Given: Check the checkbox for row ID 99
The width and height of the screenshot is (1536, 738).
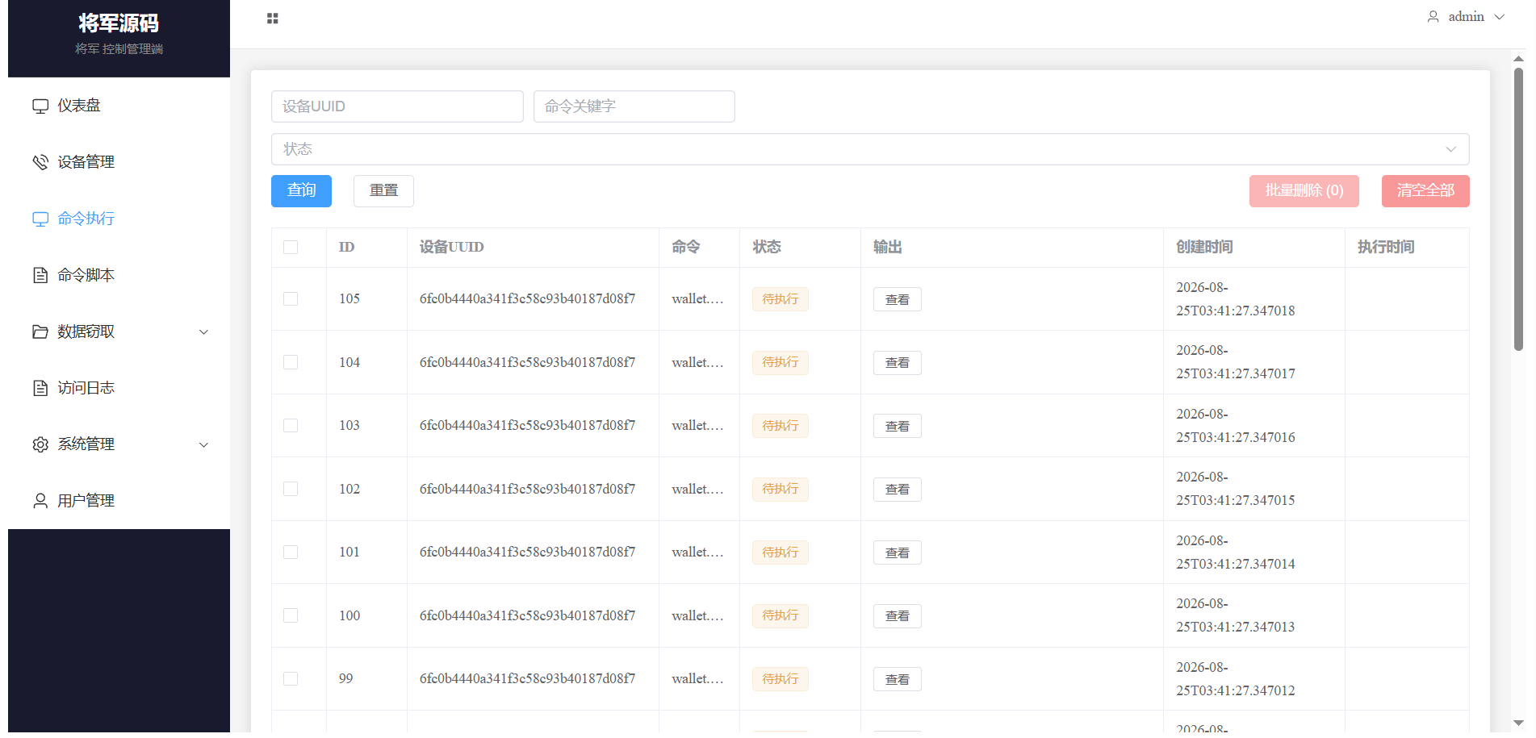Looking at the screenshot, I should 291,679.
